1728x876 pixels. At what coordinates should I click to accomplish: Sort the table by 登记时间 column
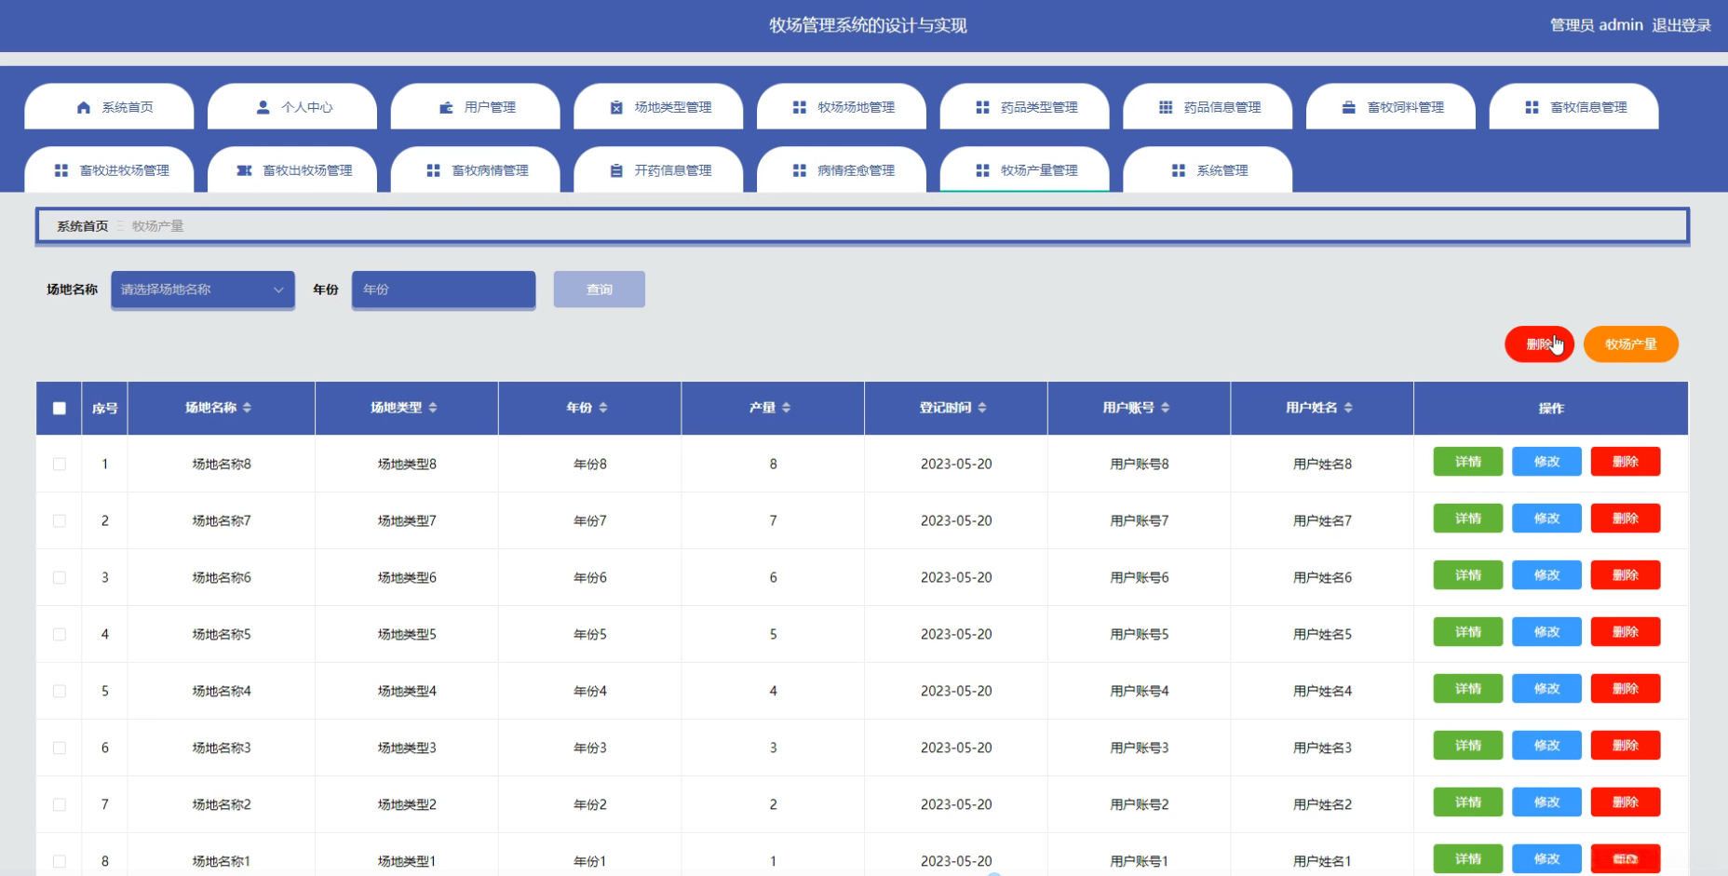tap(982, 408)
